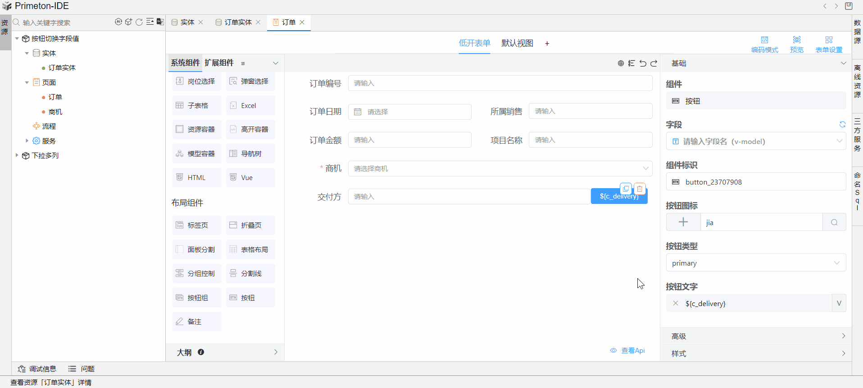Open the 按钮类型 primary dropdown
This screenshot has width=863, height=388.
tap(755, 263)
